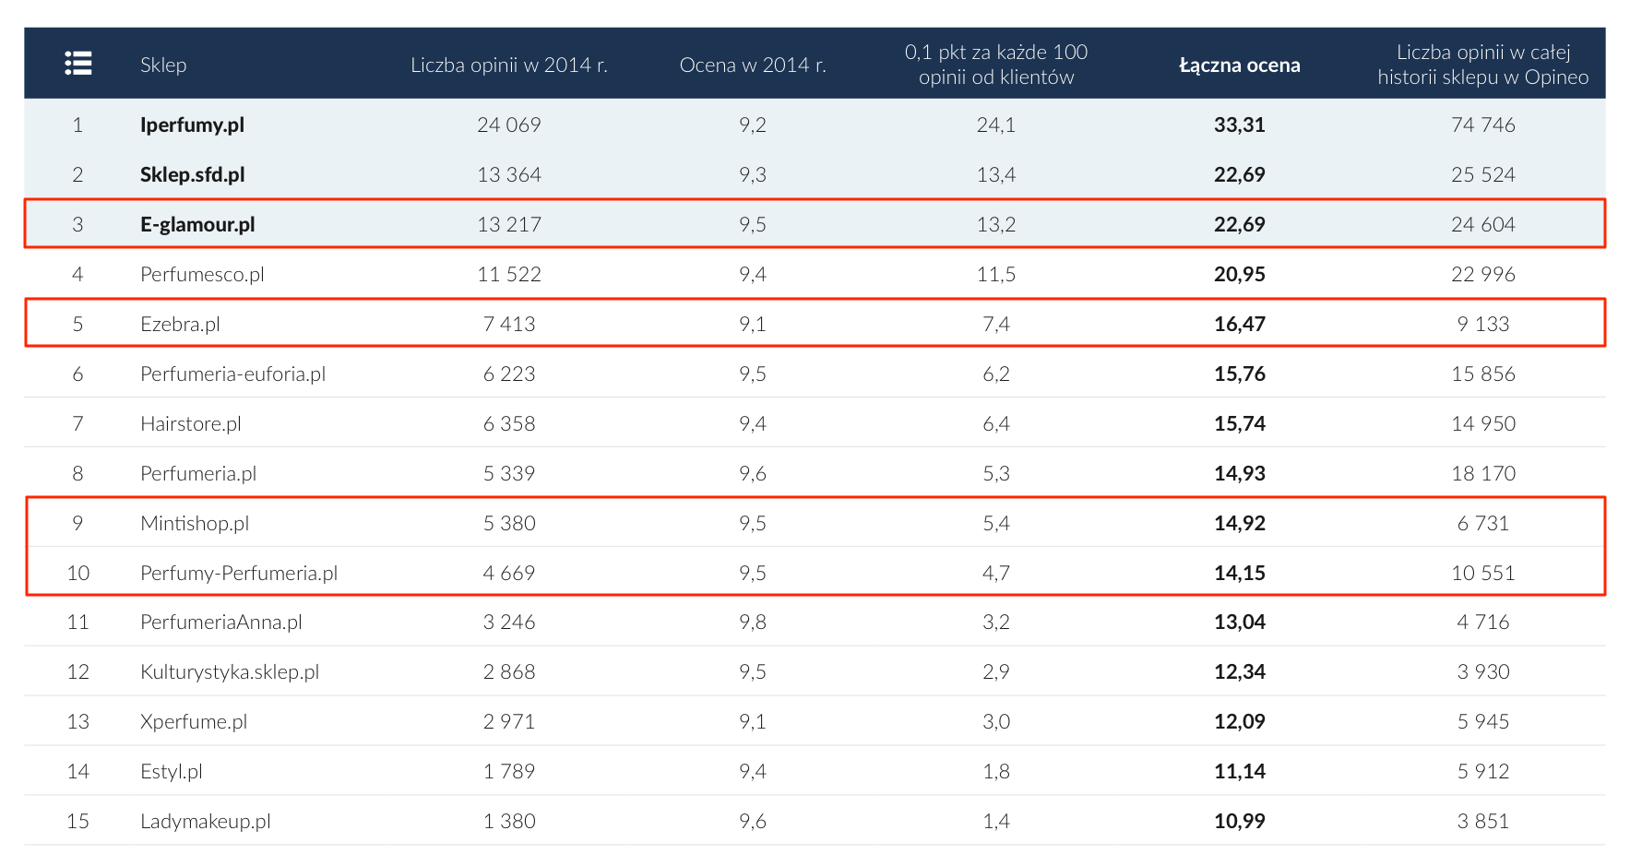Click the Liczba opinii w 2014 r. header
This screenshot has width=1630, height=866.
pyautogui.click(x=509, y=65)
